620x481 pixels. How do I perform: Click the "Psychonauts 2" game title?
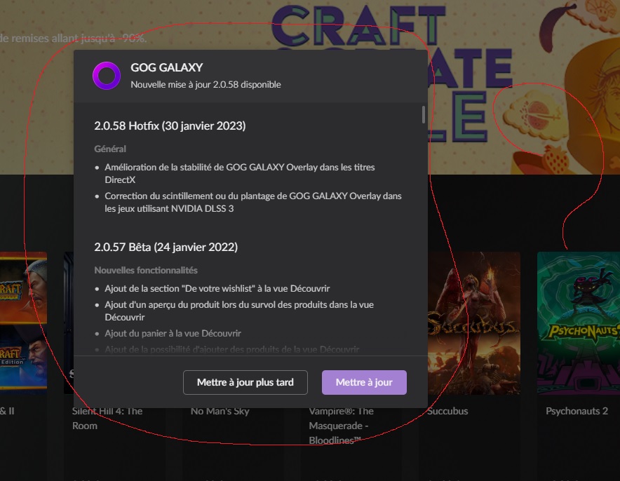coord(577,411)
